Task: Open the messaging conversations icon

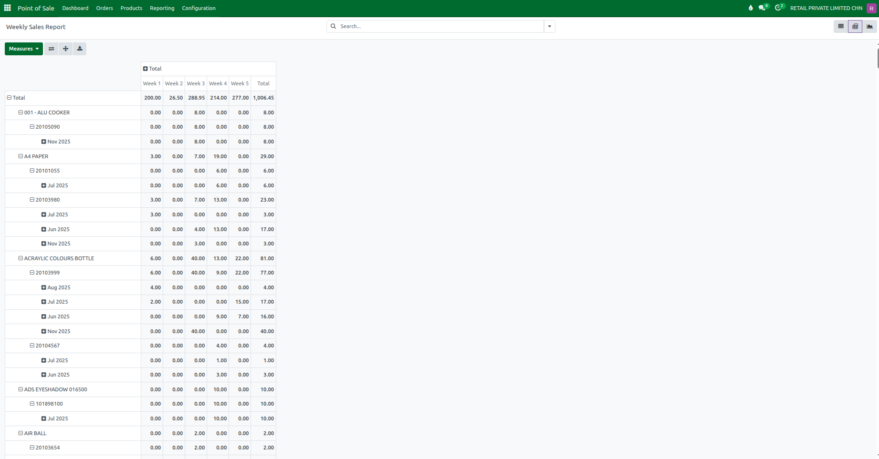Action: [762, 8]
